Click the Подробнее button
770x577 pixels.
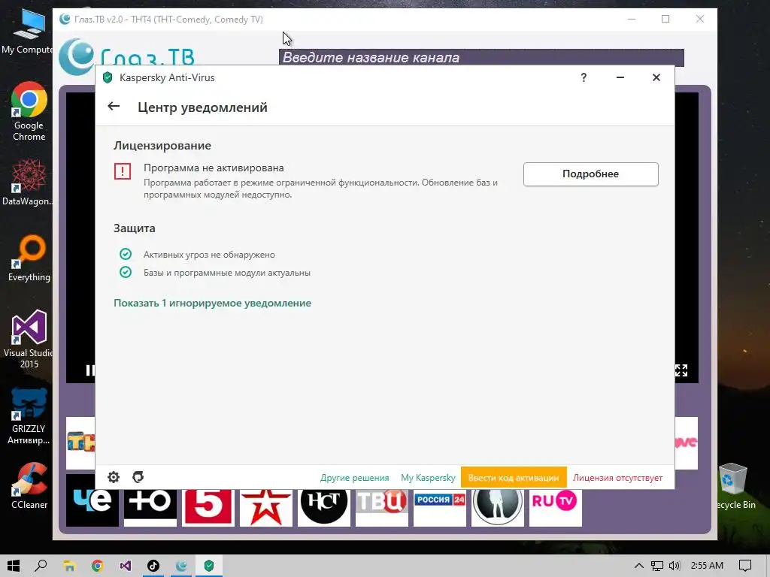pyautogui.click(x=591, y=174)
